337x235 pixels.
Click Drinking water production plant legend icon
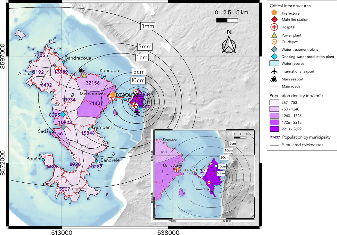274,57
